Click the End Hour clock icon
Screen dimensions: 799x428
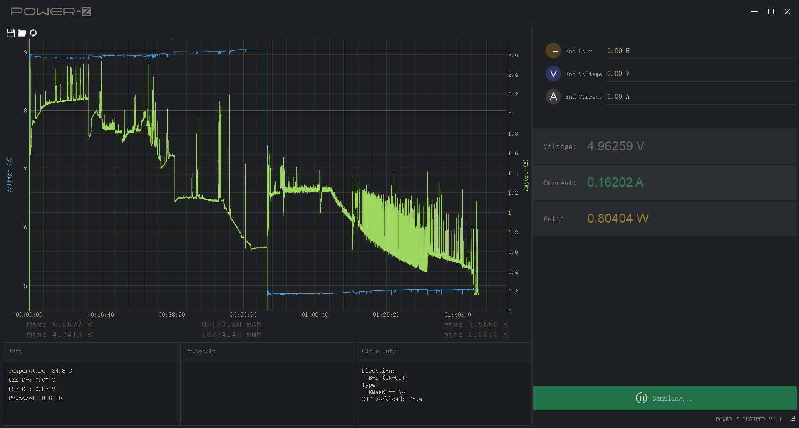click(553, 51)
